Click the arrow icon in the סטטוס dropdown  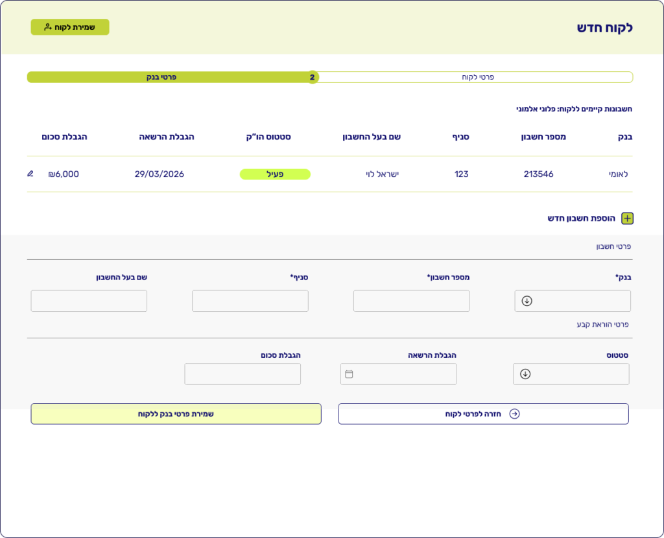pos(525,374)
